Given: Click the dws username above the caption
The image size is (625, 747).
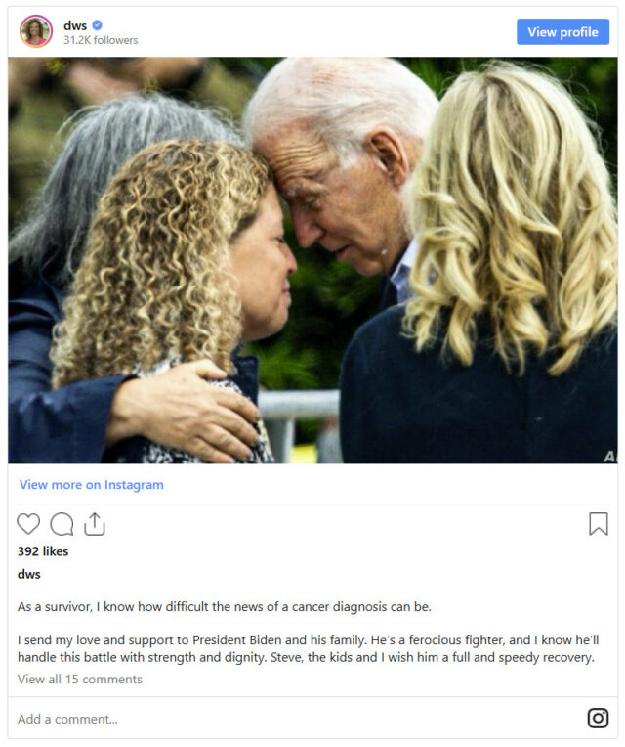Looking at the screenshot, I should pyautogui.click(x=29, y=574).
